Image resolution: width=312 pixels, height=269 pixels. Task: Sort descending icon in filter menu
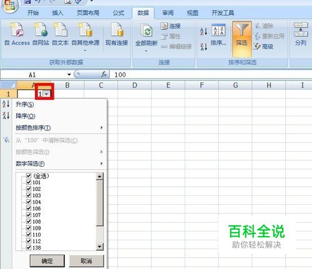[6, 115]
